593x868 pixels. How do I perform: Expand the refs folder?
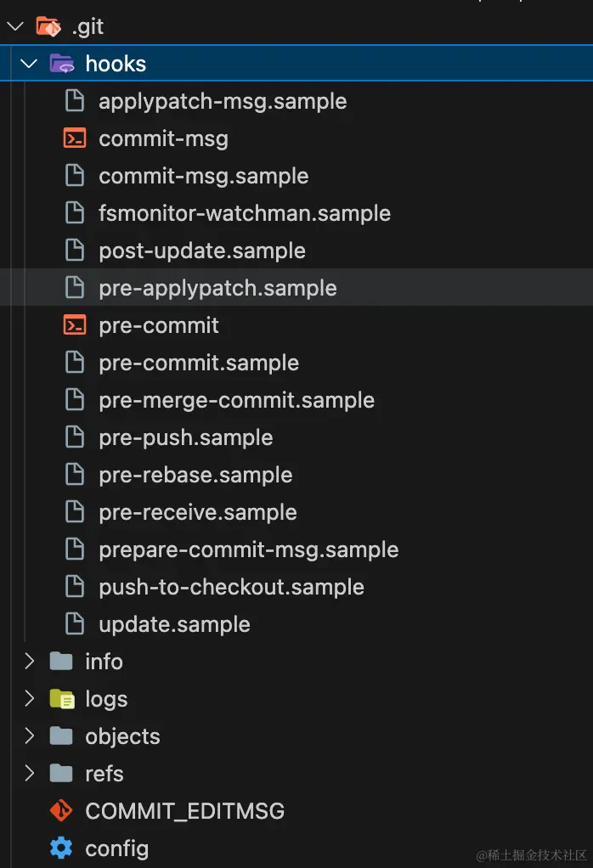point(29,774)
